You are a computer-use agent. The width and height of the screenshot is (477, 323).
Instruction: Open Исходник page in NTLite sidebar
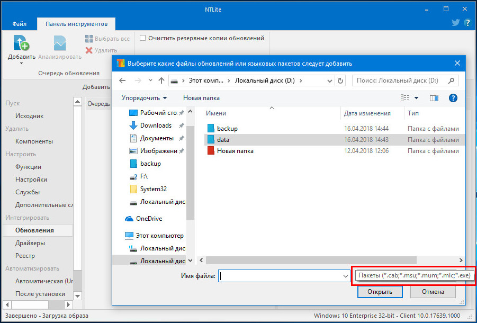pos(30,116)
